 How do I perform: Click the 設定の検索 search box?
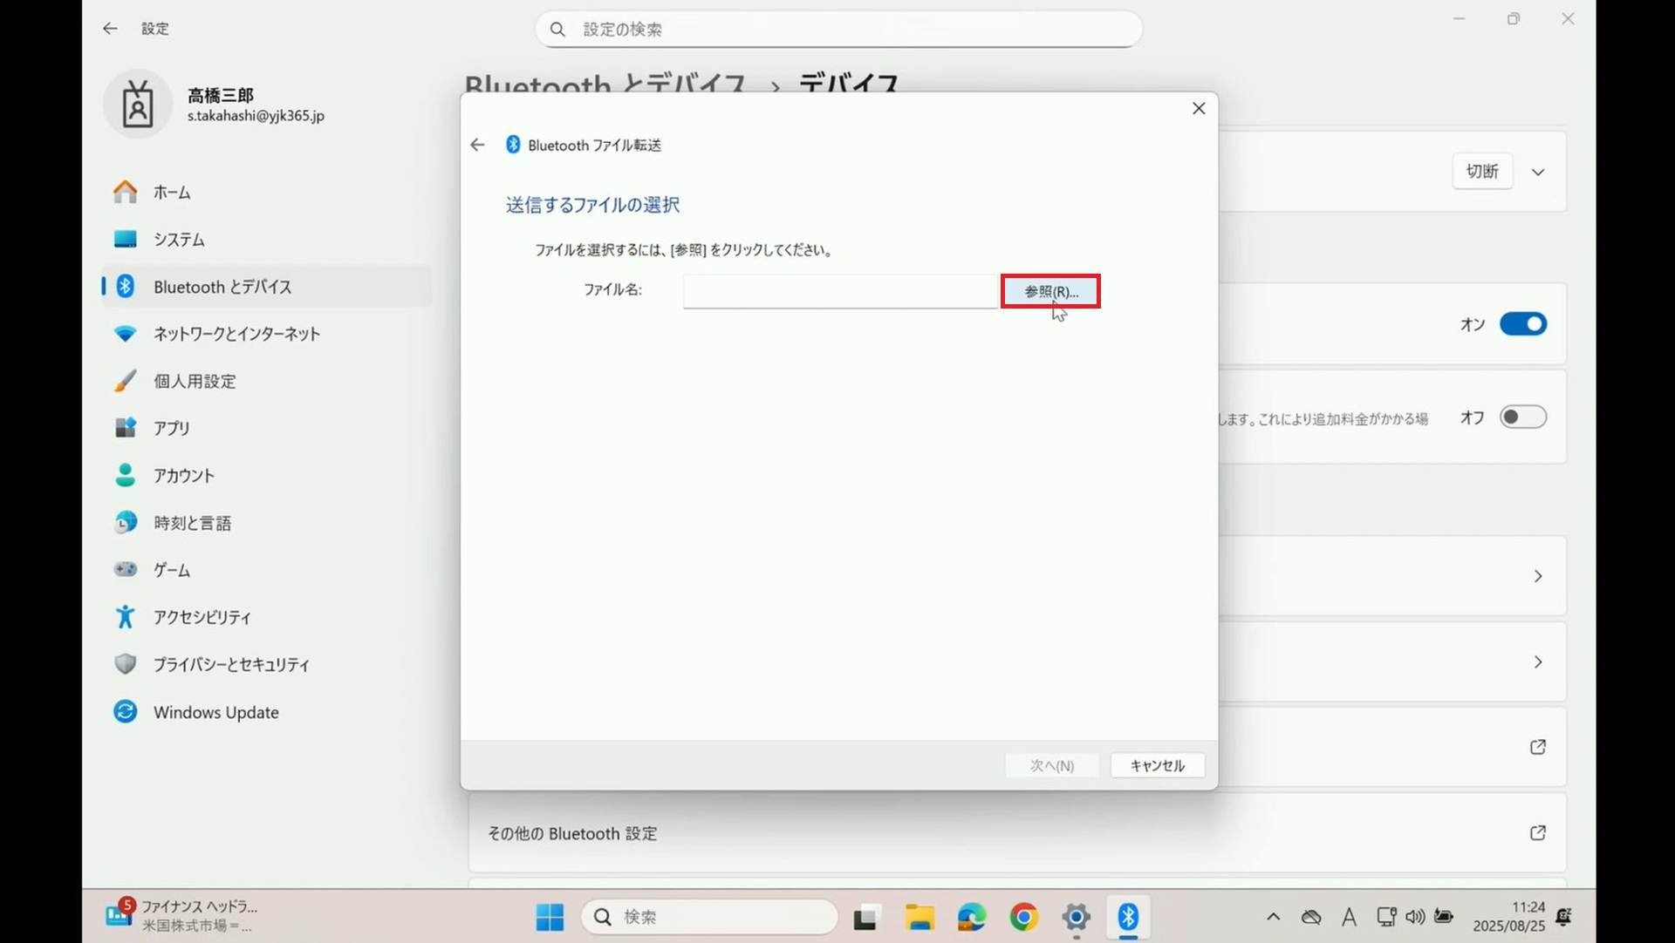click(x=837, y=30)
